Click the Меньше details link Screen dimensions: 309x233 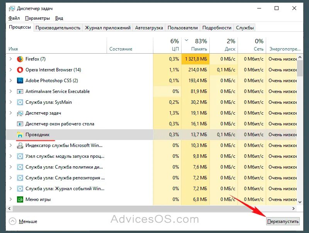coord(28,221)
